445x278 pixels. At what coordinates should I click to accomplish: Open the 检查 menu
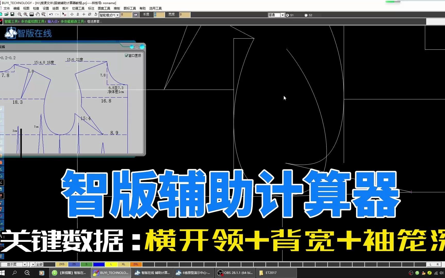[x=36, y=8]
